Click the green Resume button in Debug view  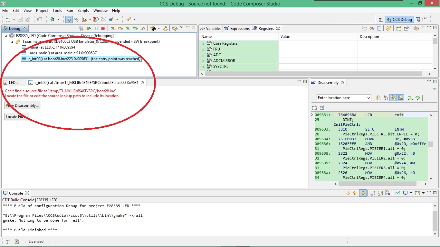(89, 28)
